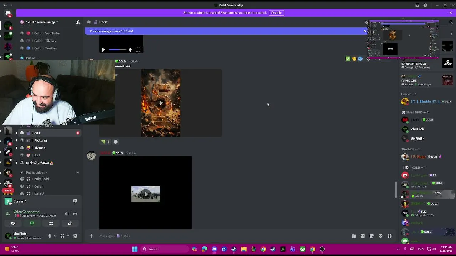Disconnect from the voice channel

click(x=75, y=214)
